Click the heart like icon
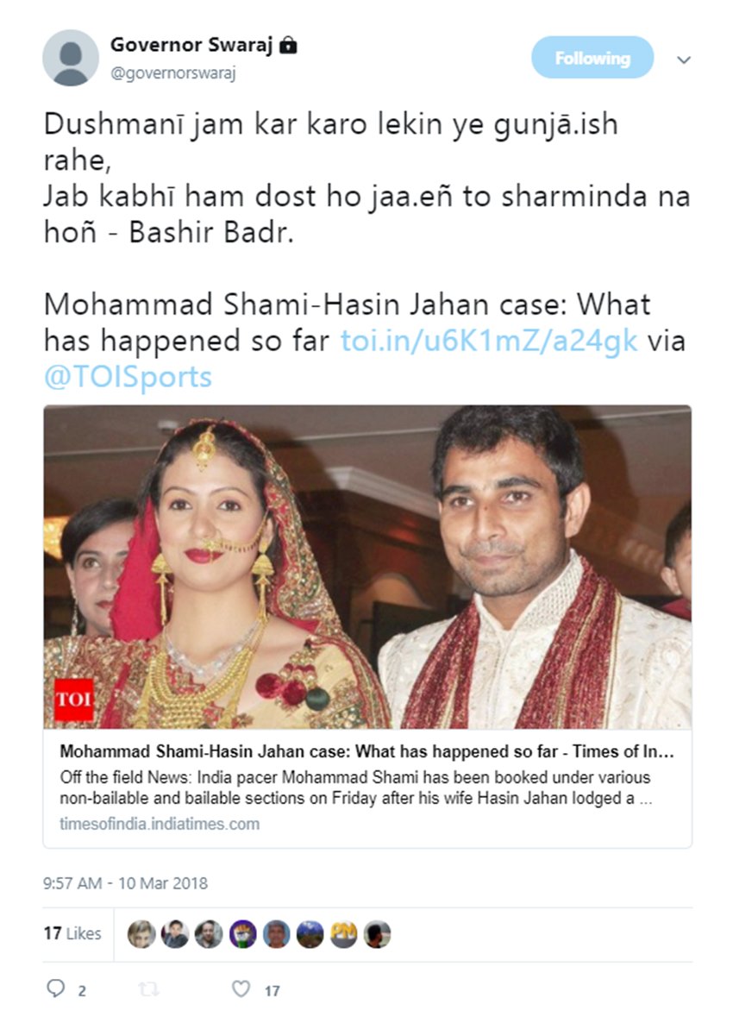733x1017 pixels. coord(241,989)
